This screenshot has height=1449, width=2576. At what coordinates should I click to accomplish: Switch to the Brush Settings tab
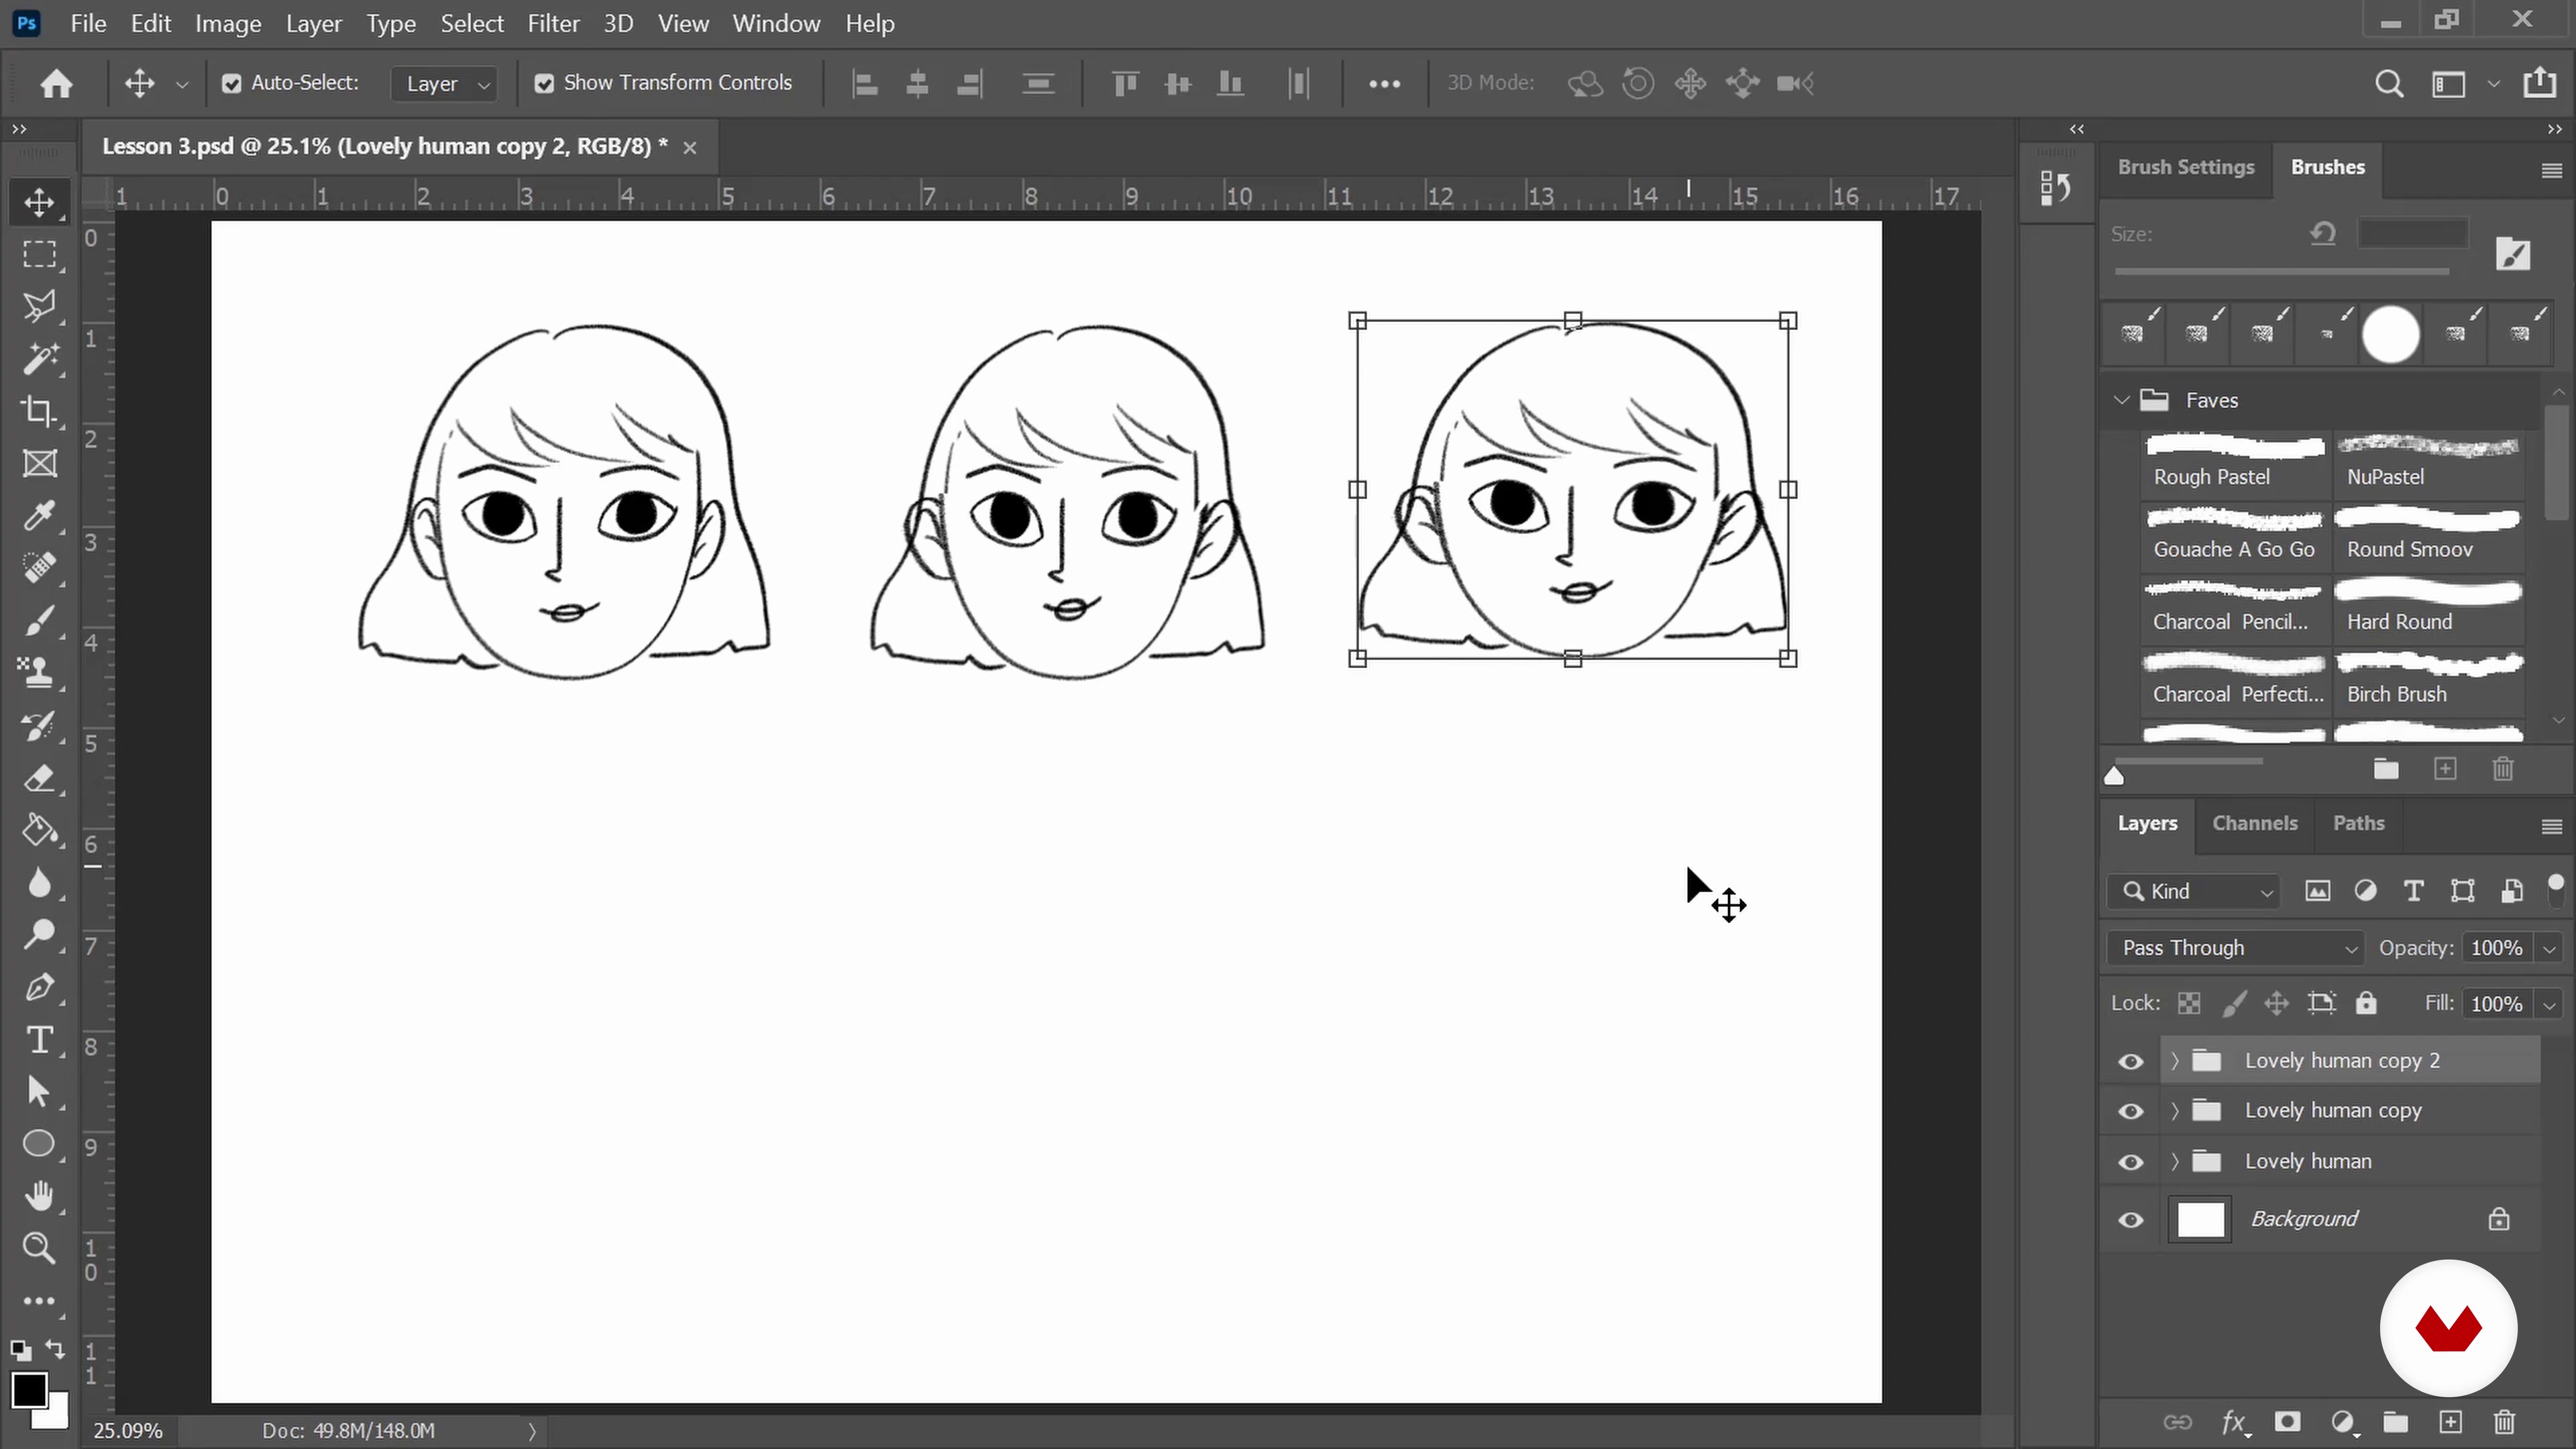tap(2186, 167)
